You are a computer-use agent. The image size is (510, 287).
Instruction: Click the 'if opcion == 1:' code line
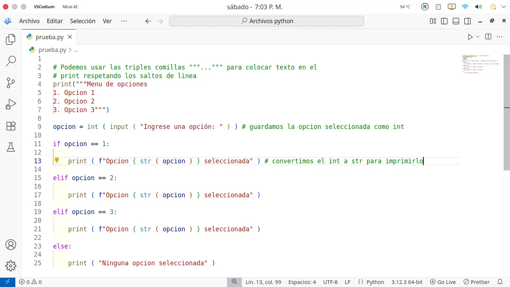pos(81,144)
